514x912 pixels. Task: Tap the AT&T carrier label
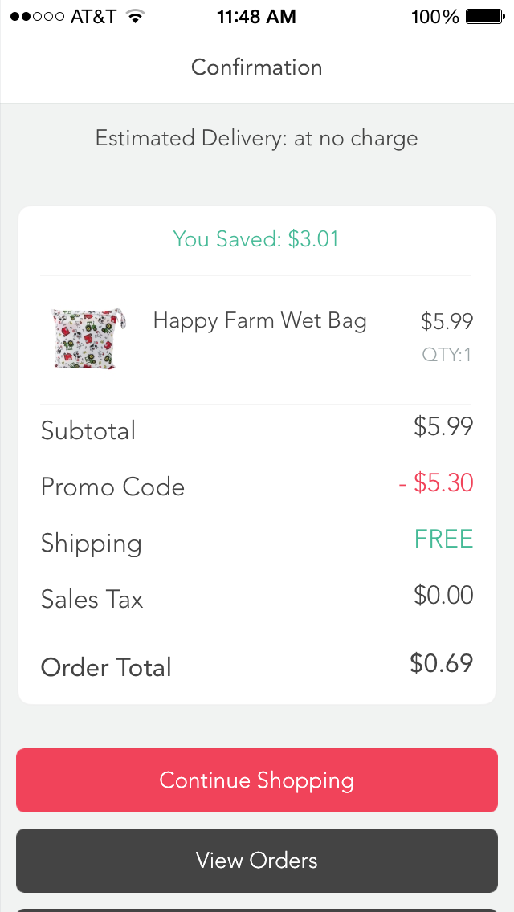(x=93, y=17)
